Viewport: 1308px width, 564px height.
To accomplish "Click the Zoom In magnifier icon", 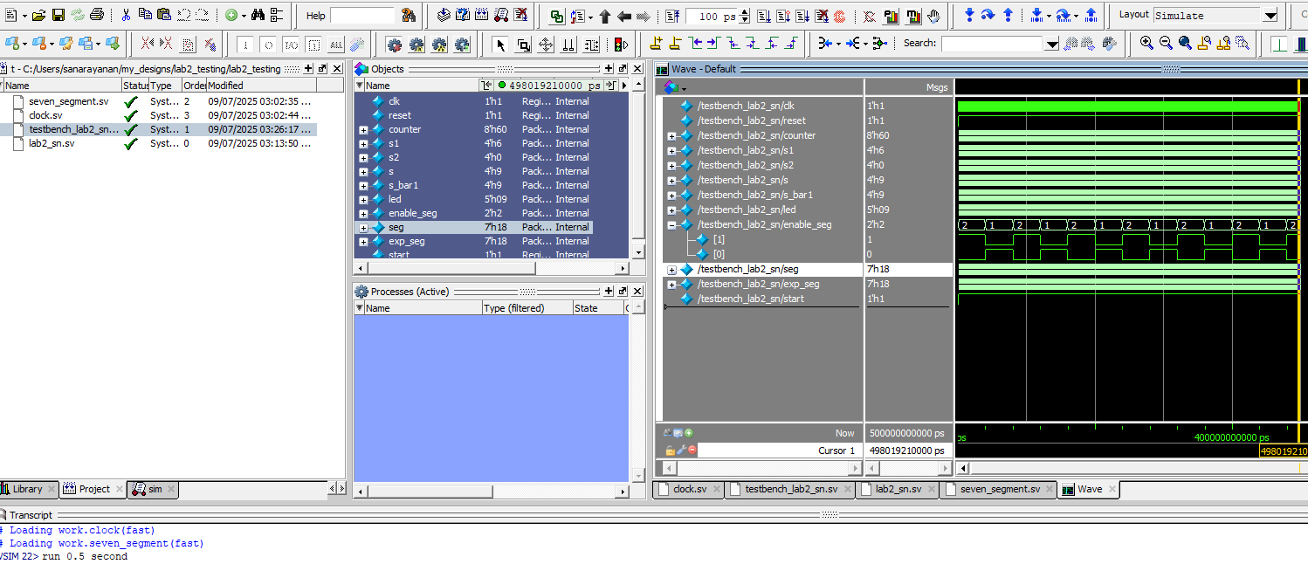I will pyautogui.click(x=1146, y=44).
